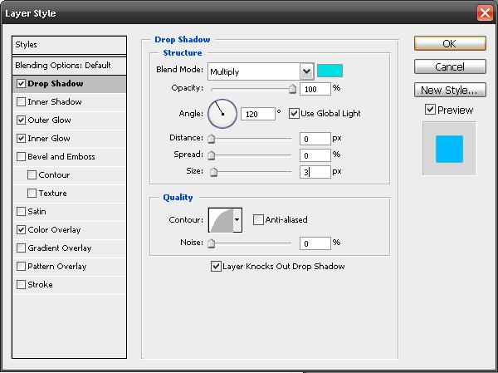Click the Angle dial control

pyautogui.click(x=222, y=114)
